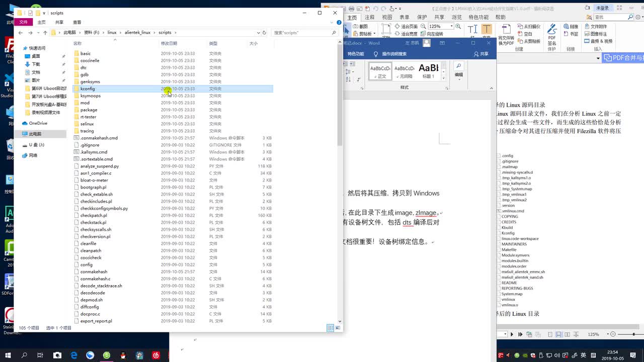
Task: Open the camera app on taskbar
Action: (57, 355)
